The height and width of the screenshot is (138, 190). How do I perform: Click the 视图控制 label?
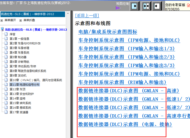point(122,4)
